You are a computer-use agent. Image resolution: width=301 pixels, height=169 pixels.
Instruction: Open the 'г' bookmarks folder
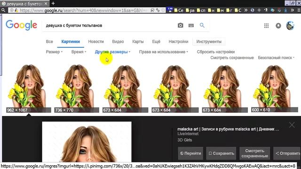[x=229, y=10]
